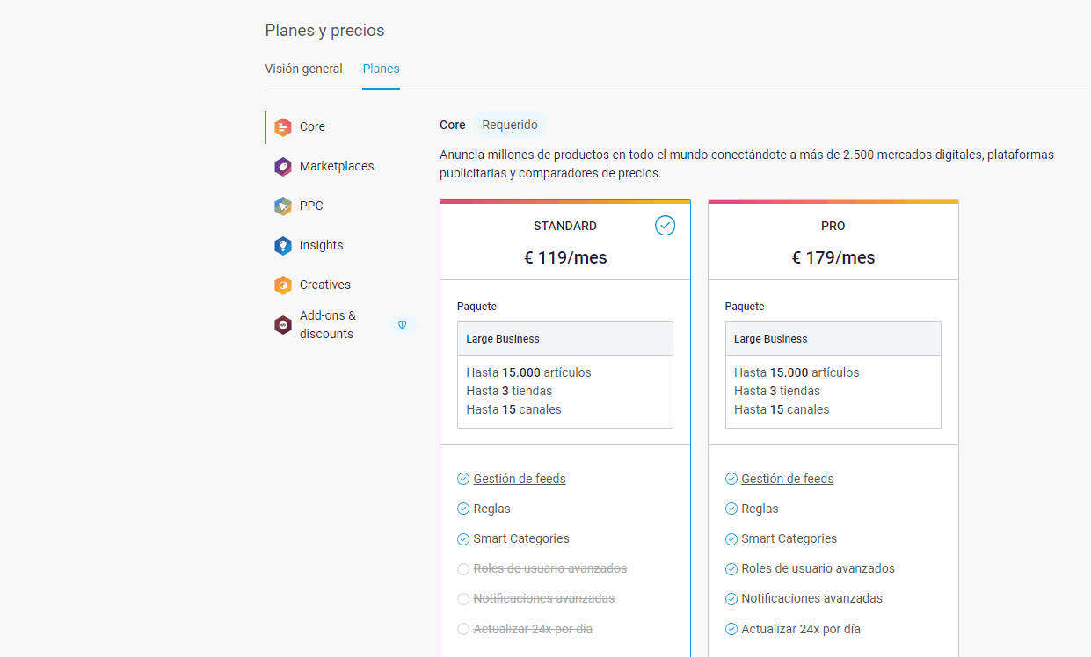
Task: Click the blue Insights lightbulb icon
Action: coord(282,246)
